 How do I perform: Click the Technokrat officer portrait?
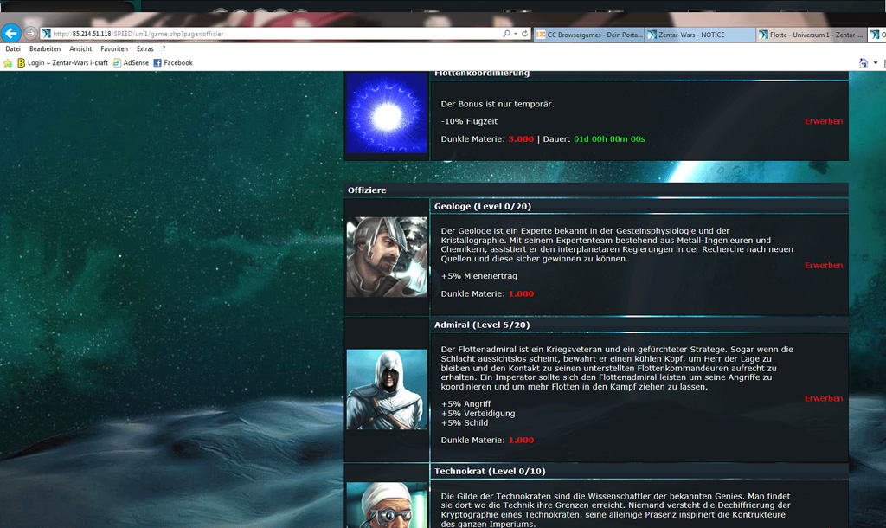[387, 505]
